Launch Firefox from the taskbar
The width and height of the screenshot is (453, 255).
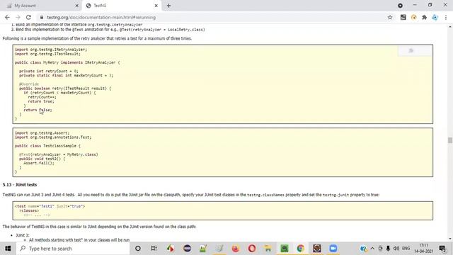pos(236,249)
